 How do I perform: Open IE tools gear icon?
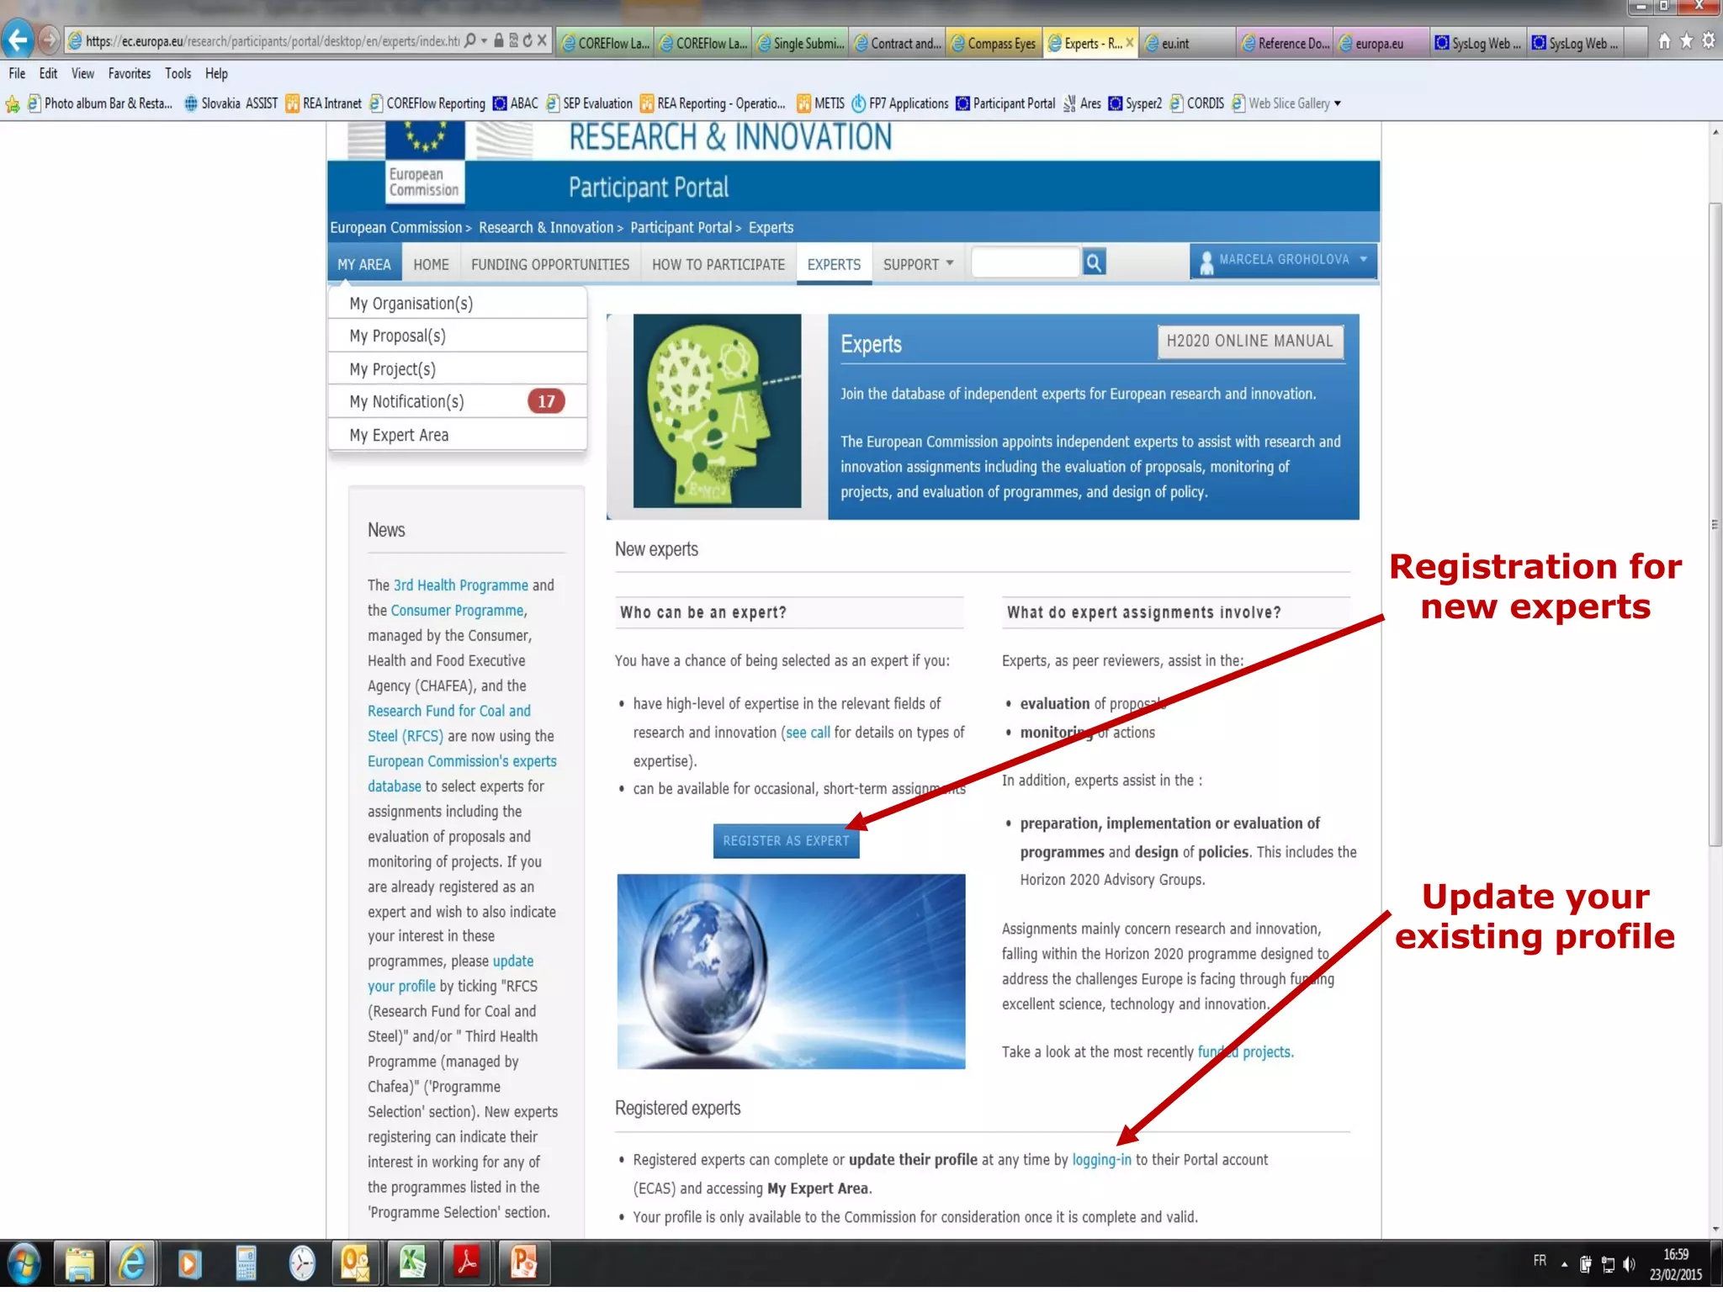[x=1709, y=41]
